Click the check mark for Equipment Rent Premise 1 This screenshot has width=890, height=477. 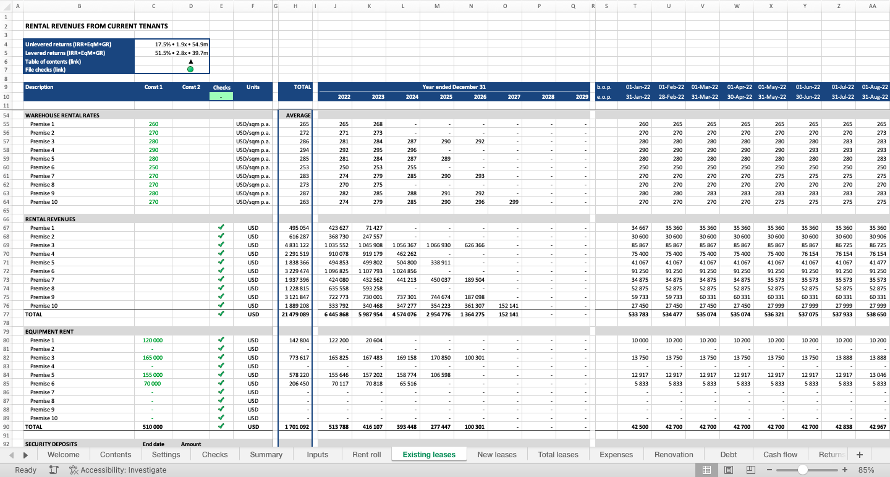[221, 340]
